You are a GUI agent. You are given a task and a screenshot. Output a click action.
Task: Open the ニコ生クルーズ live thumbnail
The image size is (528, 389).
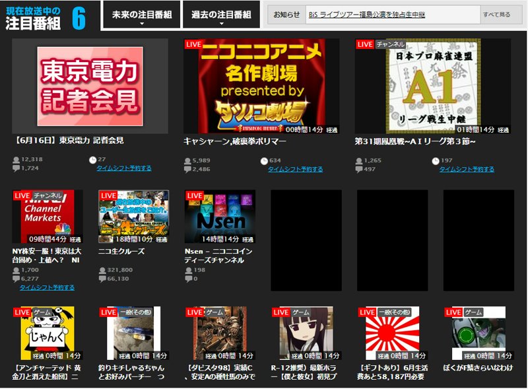pyautogui.click(x=134, y=217)
